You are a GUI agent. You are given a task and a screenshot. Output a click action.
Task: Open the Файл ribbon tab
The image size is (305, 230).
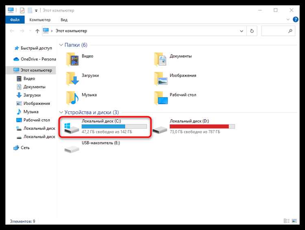(x=15, y=20)
